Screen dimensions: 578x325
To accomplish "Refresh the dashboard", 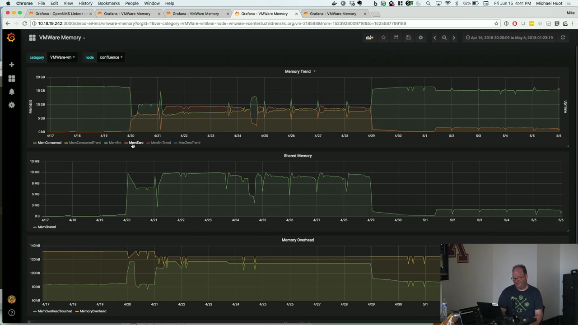I will click(563, 37).
